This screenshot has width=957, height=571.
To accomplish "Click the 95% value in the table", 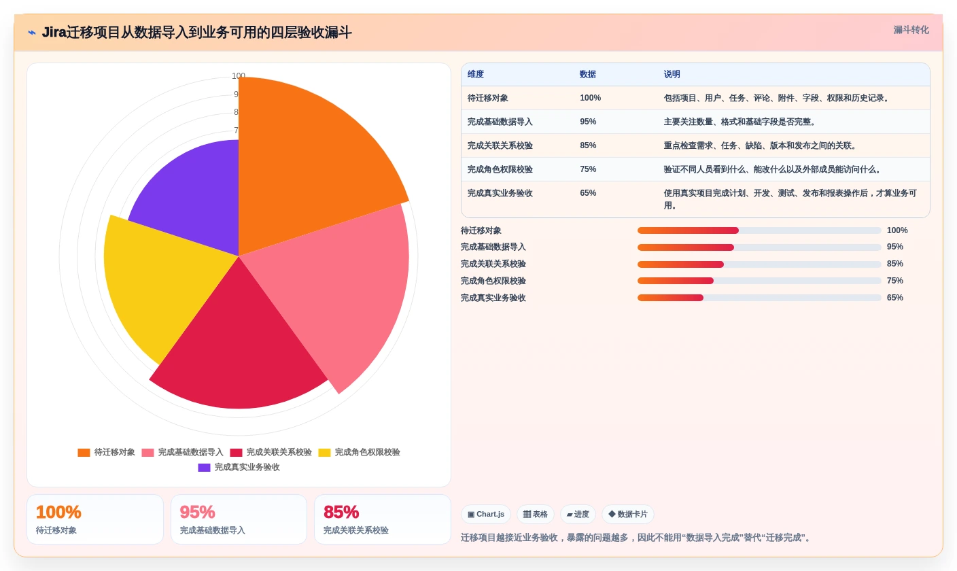I will (x=588, y=122).
